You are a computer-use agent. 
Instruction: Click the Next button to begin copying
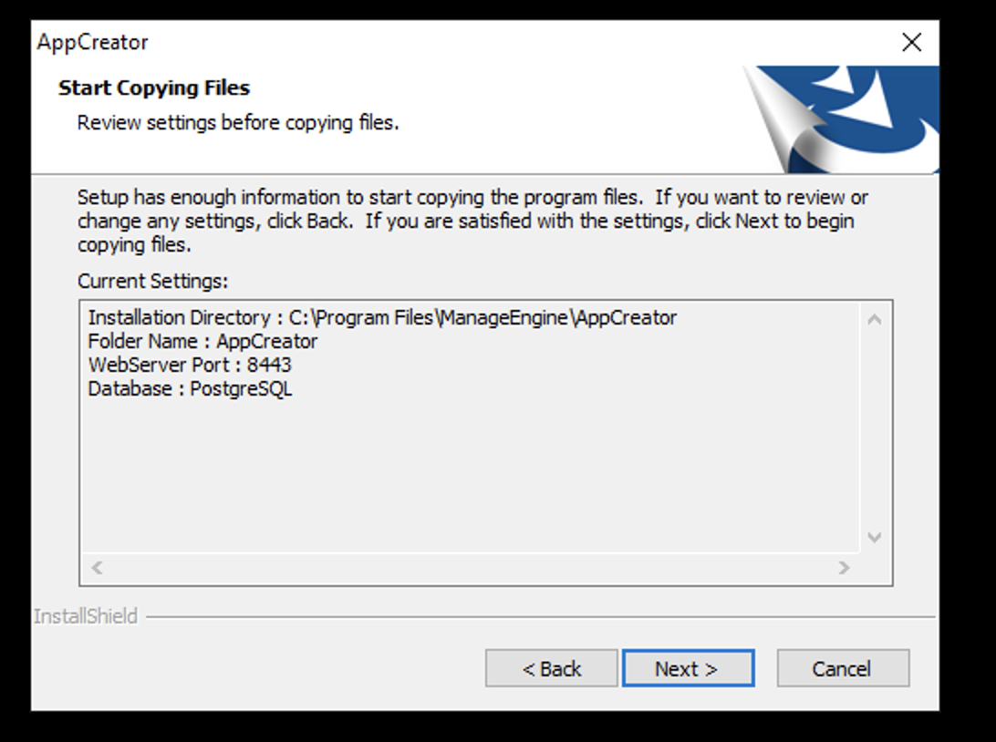tap(688, 668)
